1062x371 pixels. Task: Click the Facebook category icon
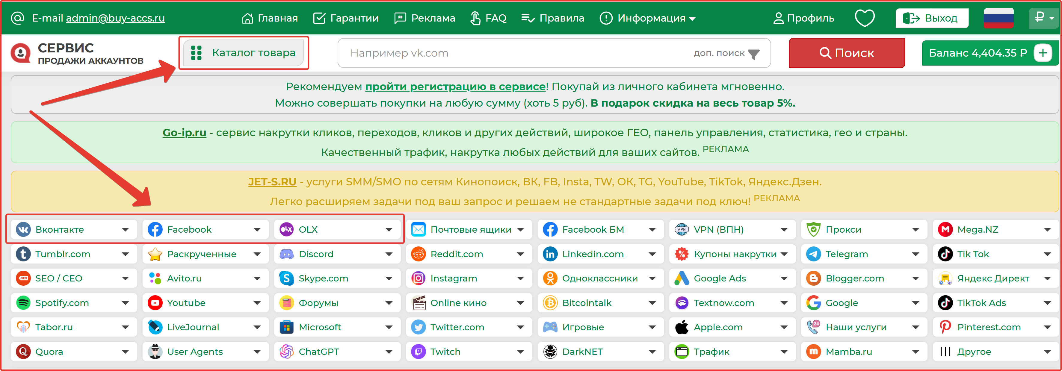pyautogui.click(x=155, y=230)
